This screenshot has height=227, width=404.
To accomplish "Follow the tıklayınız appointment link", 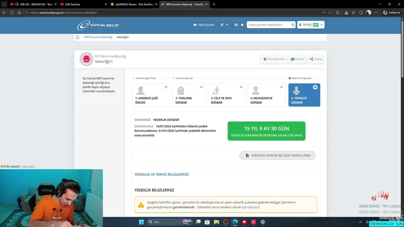I will (253, 207).
